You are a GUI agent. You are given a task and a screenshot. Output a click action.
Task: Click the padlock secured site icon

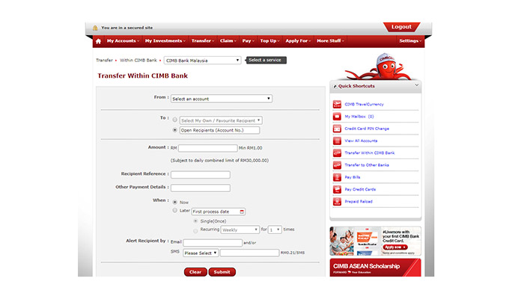[95, 28]
